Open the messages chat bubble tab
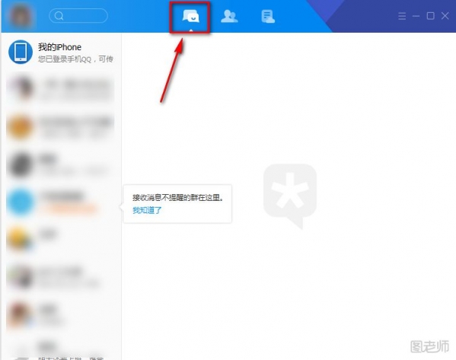 point(190,16)
